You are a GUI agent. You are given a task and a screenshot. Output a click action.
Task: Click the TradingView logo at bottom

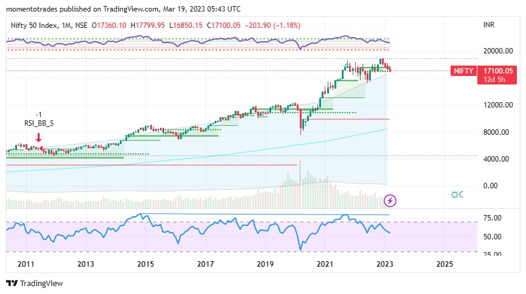point(35,283)
